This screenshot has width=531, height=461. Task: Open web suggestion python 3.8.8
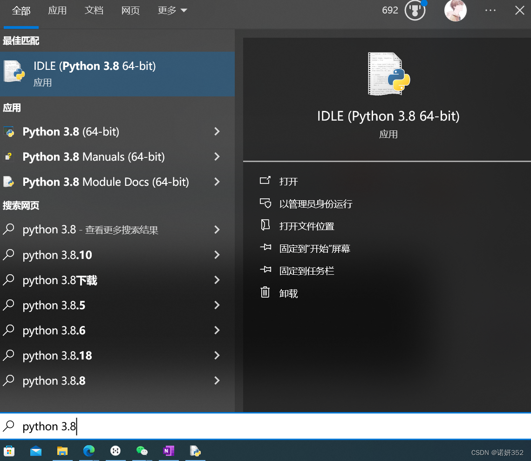coord(117,380)
